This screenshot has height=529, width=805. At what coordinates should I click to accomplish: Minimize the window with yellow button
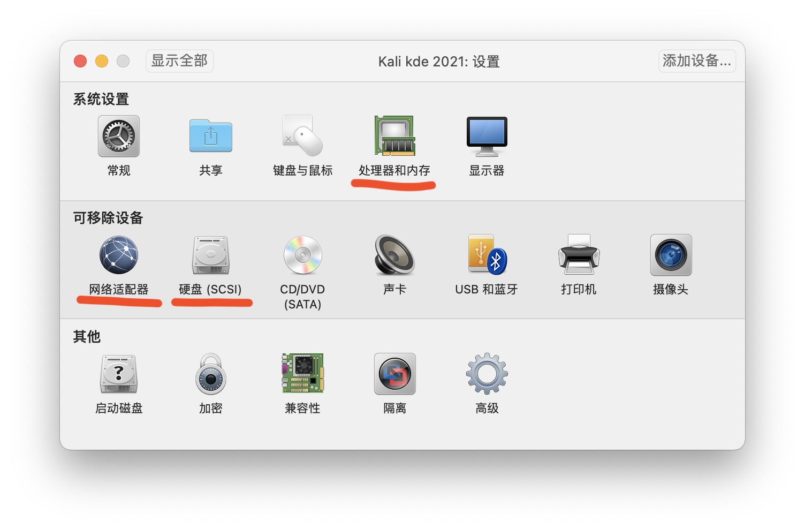[x=102, y=61]
